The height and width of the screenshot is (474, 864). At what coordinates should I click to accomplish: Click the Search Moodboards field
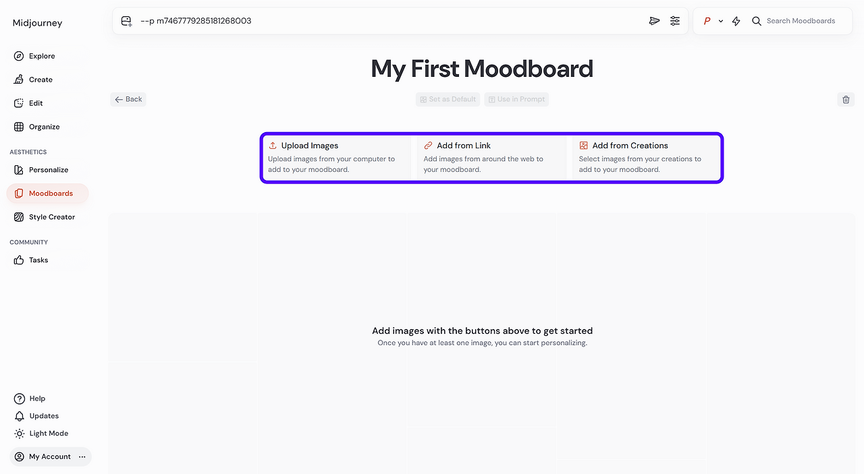[801, 21]
